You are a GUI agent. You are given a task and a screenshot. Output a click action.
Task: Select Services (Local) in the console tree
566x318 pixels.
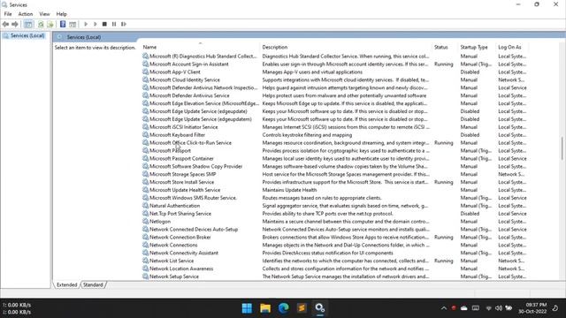pos(27,35)
